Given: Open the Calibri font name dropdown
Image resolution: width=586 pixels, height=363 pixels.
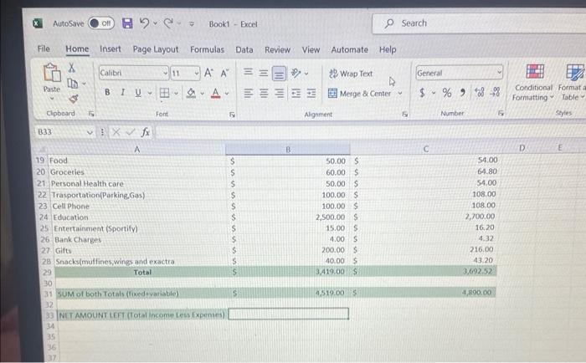Looking at the screenshot, I should [165, 74].
